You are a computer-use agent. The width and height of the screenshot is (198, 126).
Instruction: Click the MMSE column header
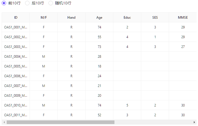tap(183, 18)
